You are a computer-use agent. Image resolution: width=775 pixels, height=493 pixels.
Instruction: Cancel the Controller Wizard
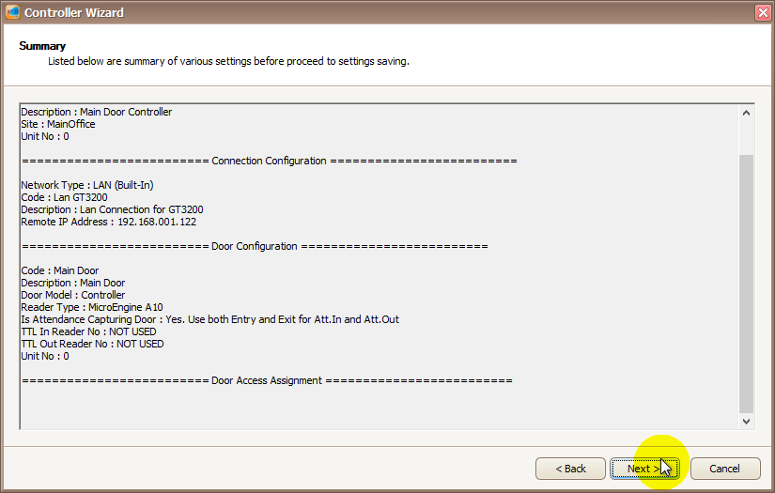(724, 469)
